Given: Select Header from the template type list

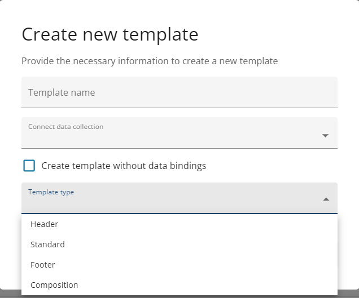Looking at the screenshot, I should coord(45,224).
